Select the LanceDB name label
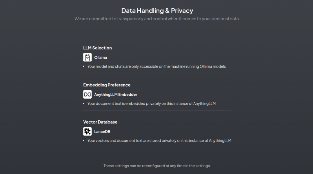 tap(102, 132)
